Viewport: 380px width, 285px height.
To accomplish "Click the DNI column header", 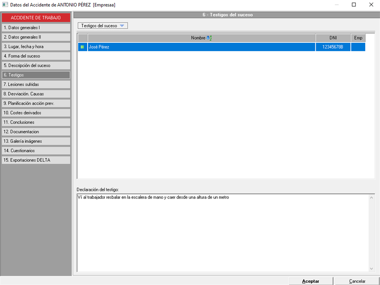I will (x=333, y=38).
